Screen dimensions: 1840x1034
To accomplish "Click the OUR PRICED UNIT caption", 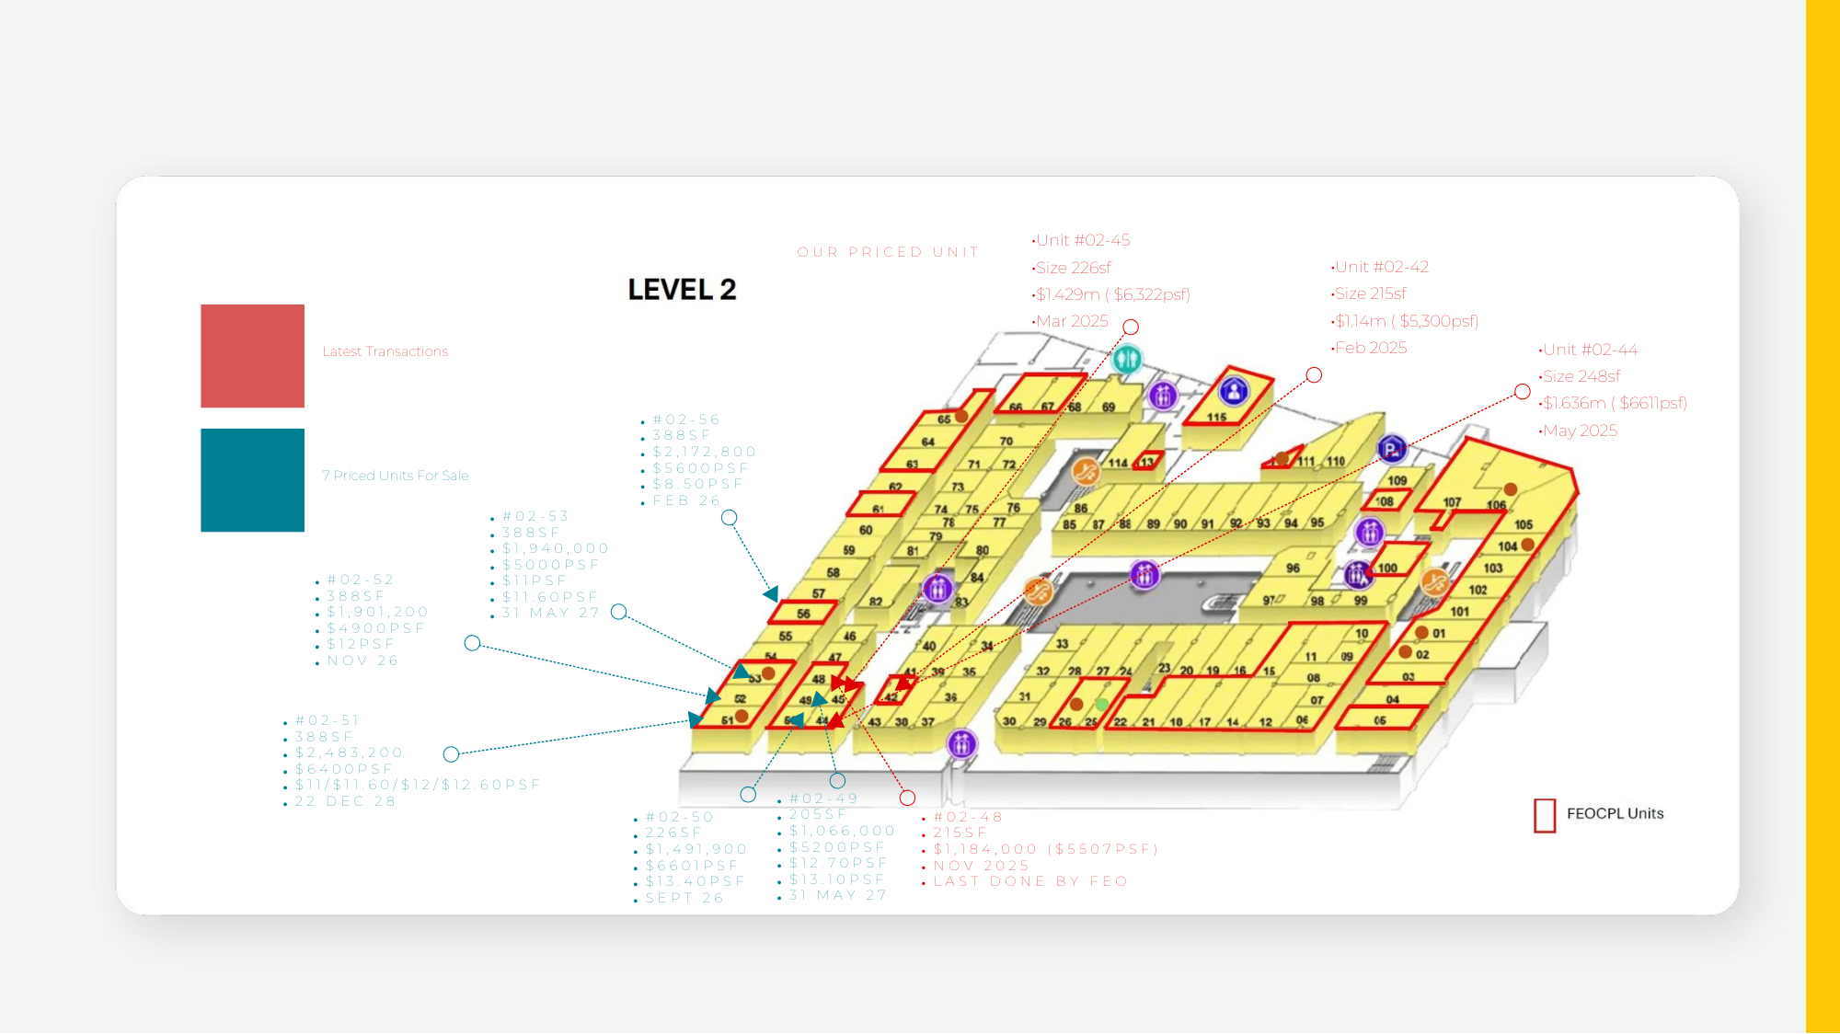I will (x=888, y=252).
